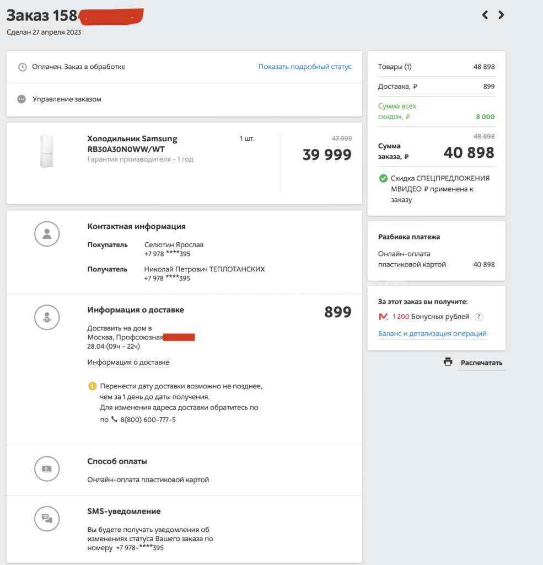Click product price 39 999

click(x=327, y=154)
